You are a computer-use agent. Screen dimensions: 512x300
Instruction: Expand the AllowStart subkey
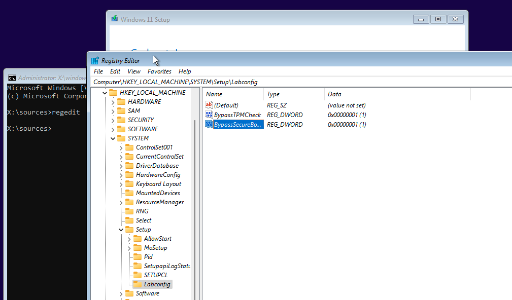129,239
